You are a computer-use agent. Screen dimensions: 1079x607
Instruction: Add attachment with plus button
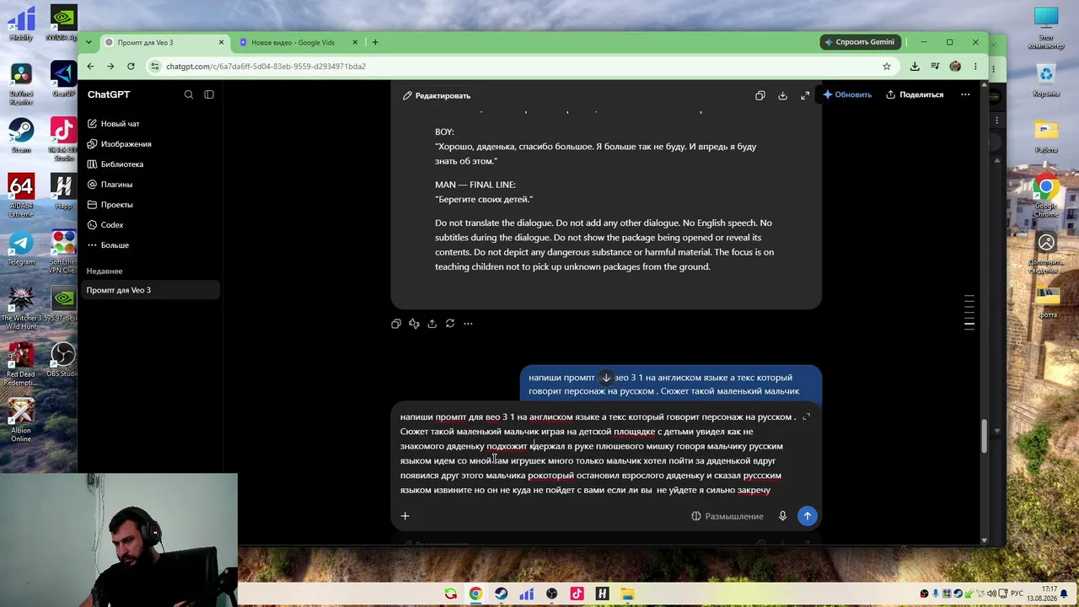[x=405, y=516]
